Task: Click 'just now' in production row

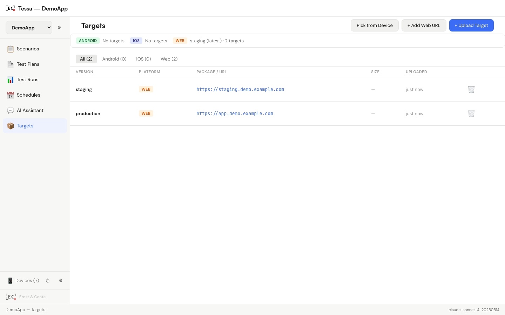Action: pyautogui.click(x=415, y=114)
